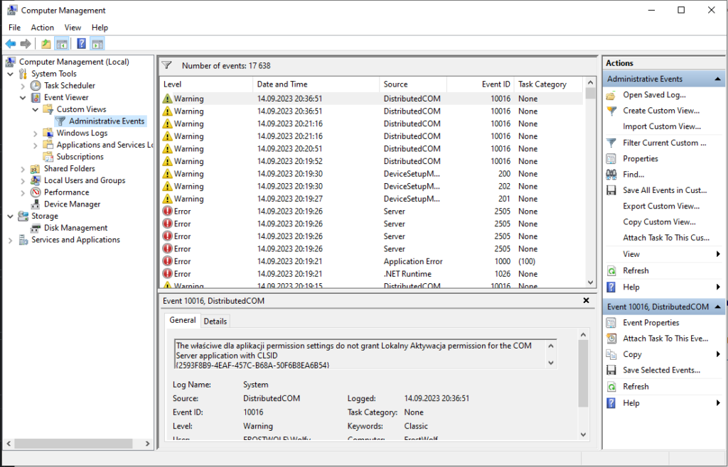Sort by the Event ID column header
Screen dimensions: 728x467
point(480,84)
